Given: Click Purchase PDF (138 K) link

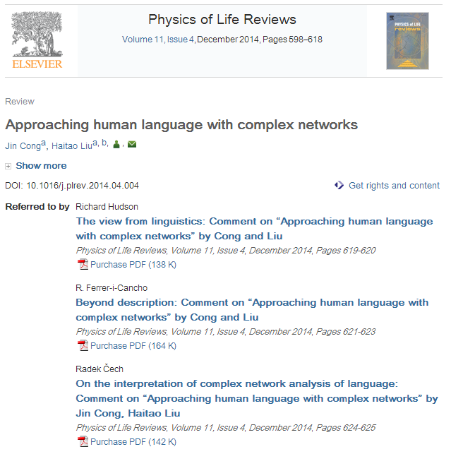Looking at the screenshot, I should pos(133,265).
